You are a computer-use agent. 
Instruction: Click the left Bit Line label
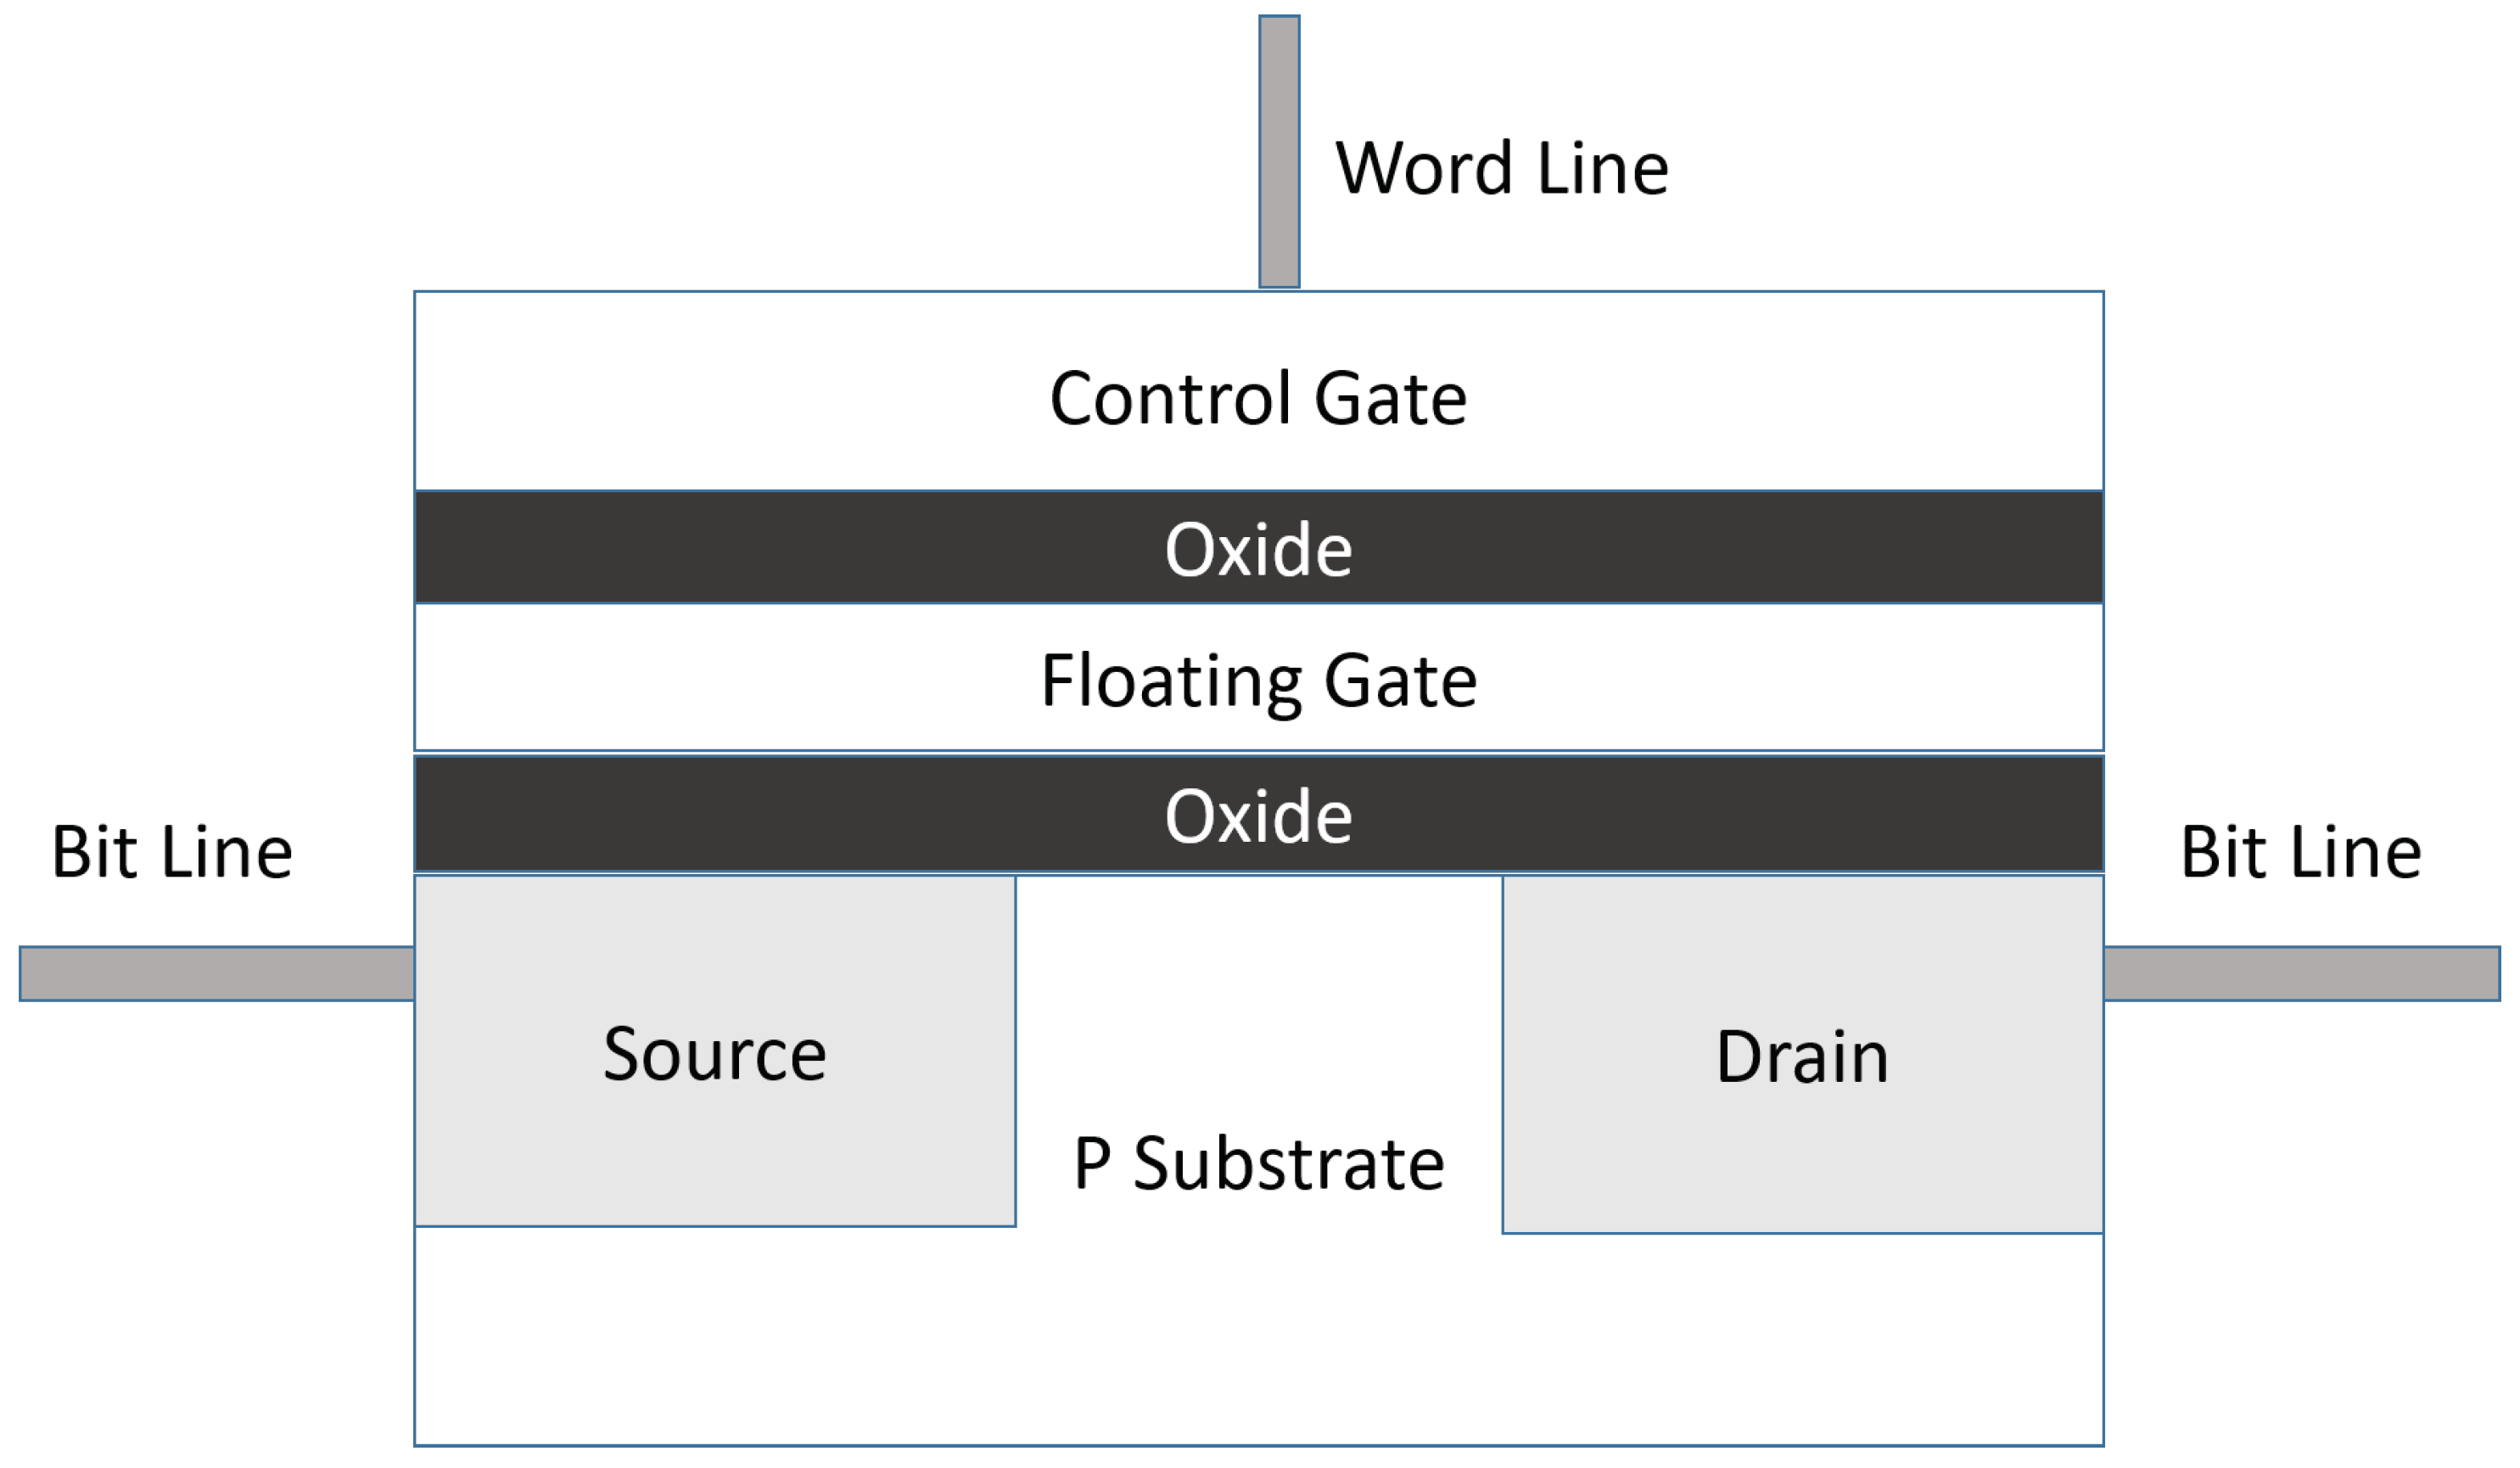point(172,852)
